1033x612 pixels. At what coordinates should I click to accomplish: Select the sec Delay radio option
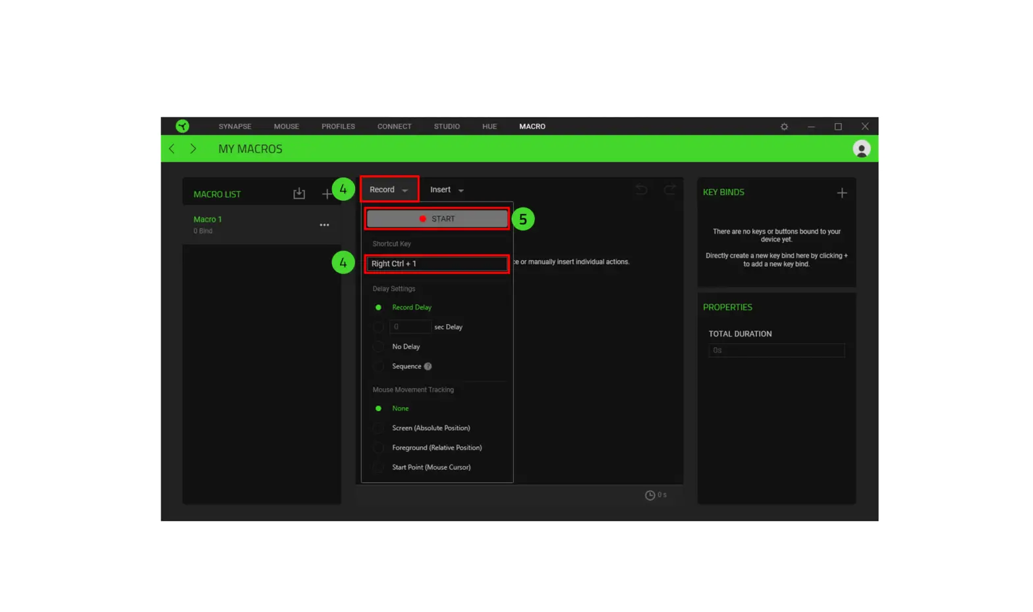point(378,327)
